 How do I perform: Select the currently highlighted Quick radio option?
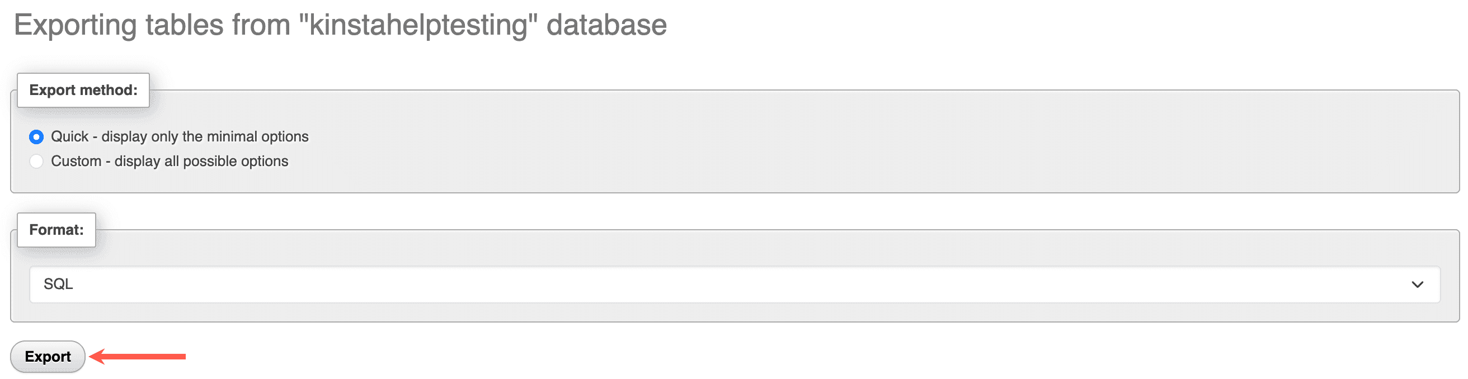coord(36,136)
